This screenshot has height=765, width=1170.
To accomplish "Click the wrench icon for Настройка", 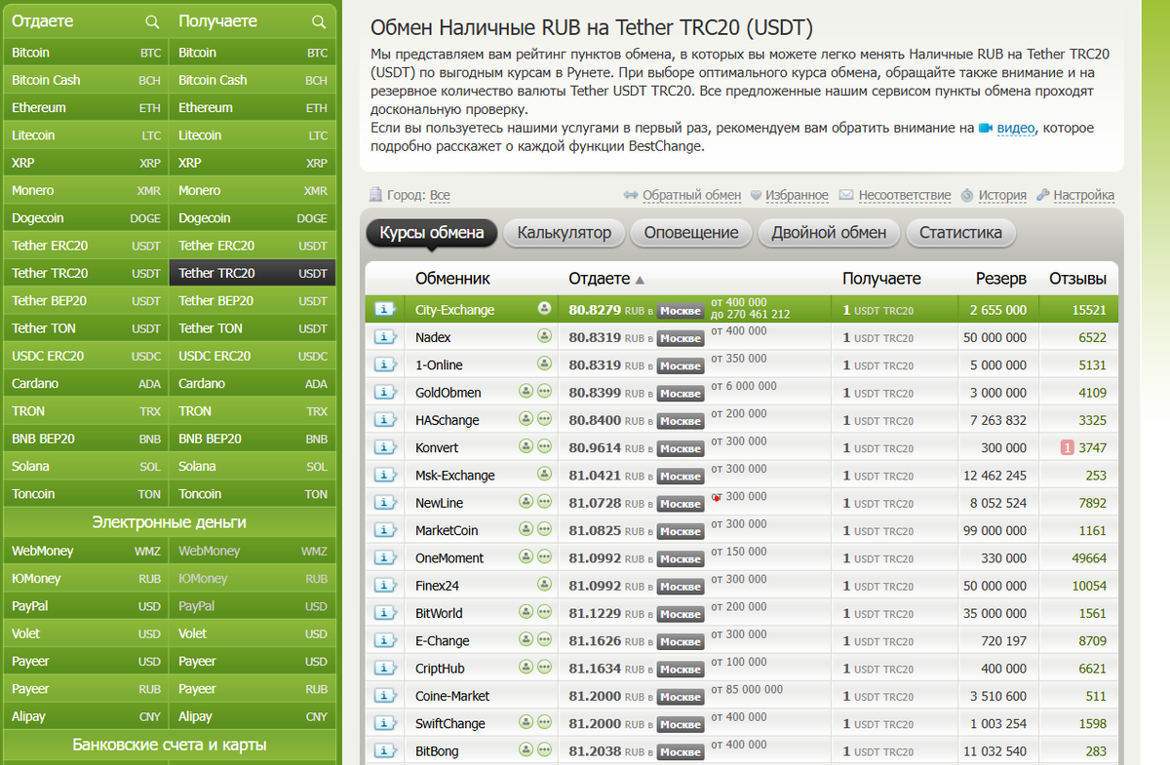I will (1043, 195).
